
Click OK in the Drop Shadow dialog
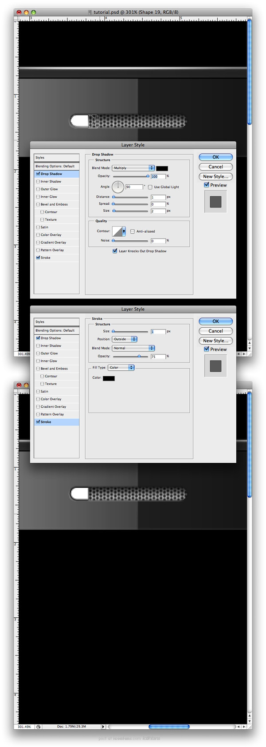pos(215,157)
